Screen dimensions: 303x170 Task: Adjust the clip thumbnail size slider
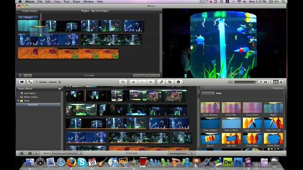point(48,82)
